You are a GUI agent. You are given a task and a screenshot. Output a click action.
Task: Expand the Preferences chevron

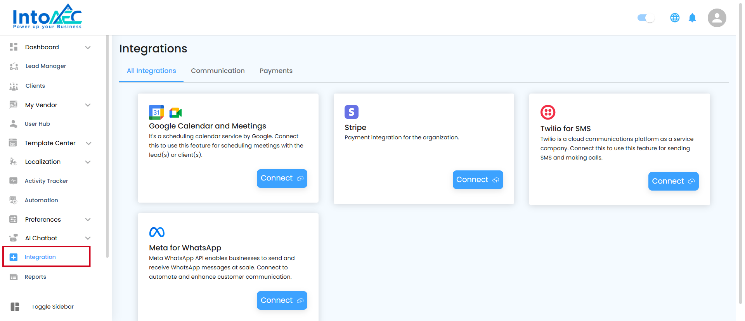[x=88, y=219]
